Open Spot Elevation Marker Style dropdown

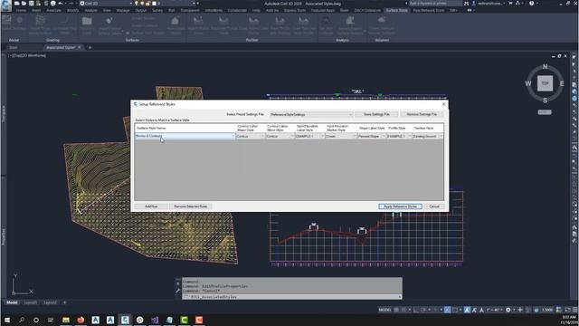[x=341, y=137]
